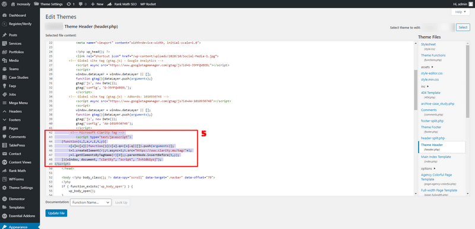Click the Look Up button

click(x=121, y=202)
